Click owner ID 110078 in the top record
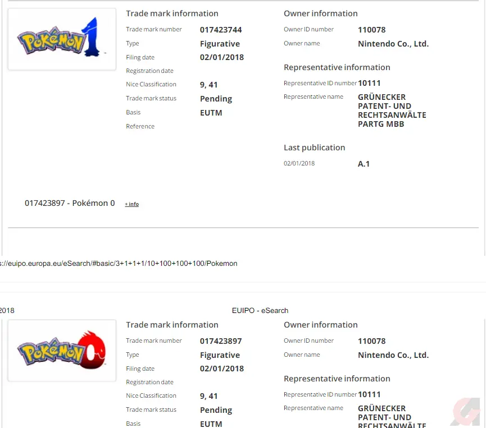The width and height of the screenshot is (486, 428). pyautogui.click(x=371, y=30)
